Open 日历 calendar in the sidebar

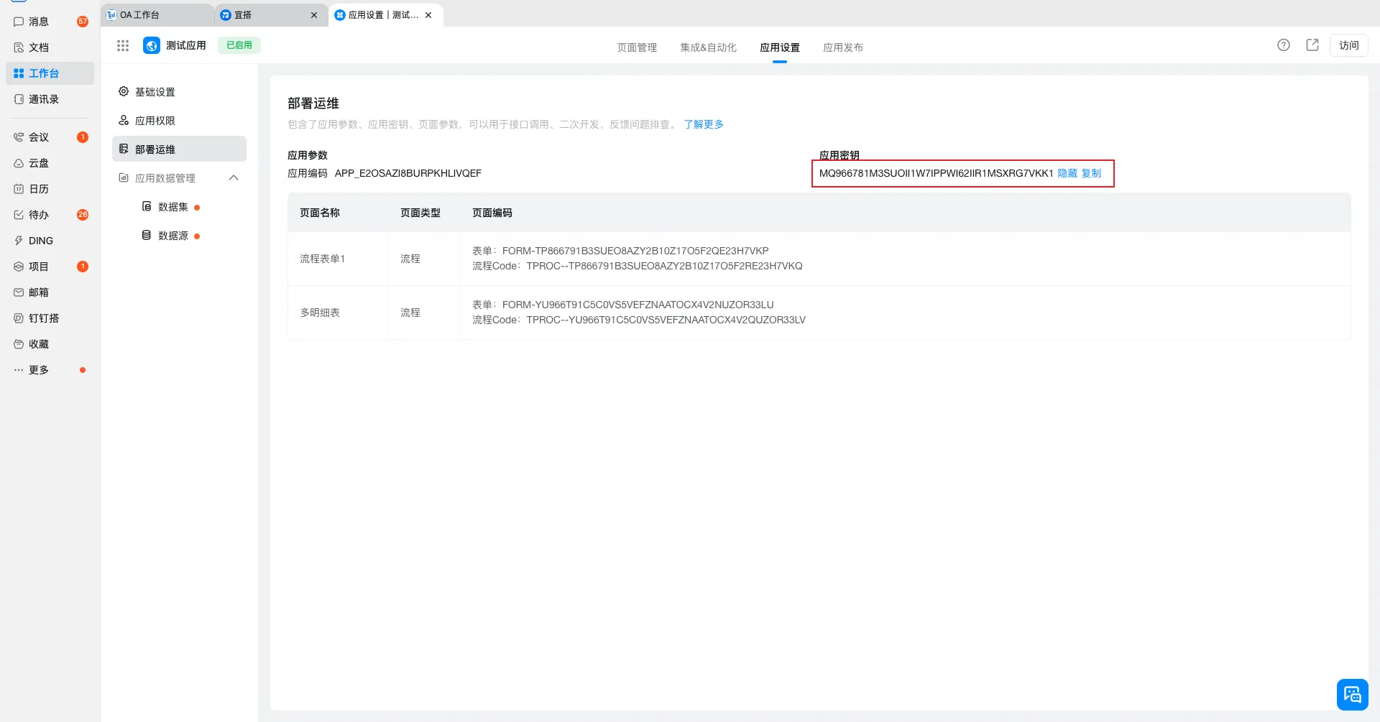point(39,189)
